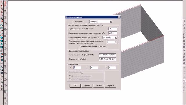This screenshot has height=105, width=186.
Task: Choose the teal wide flat rectangle tool
Action: pos(1,28)
